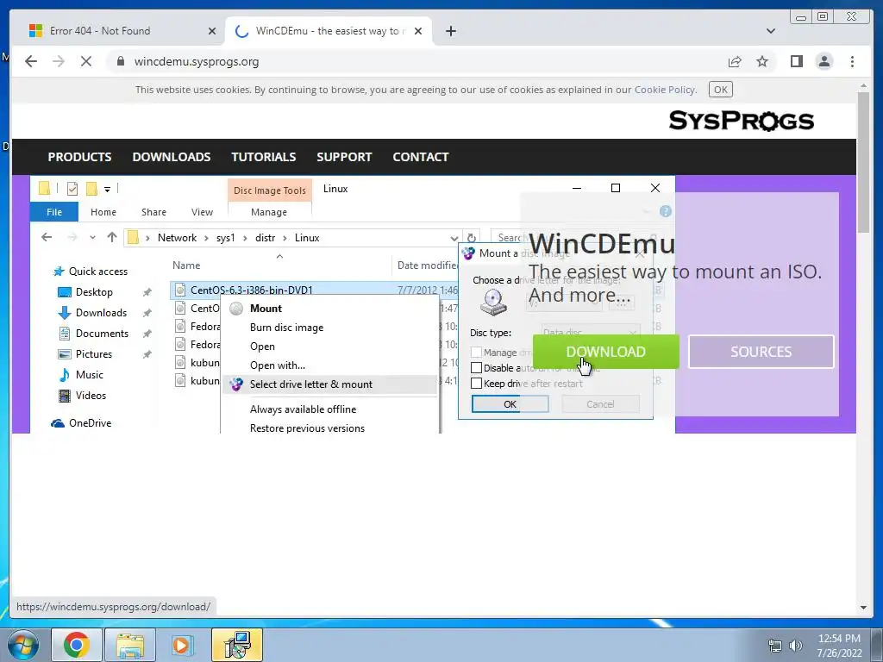
Task: Select the WinCDEmu browser tab
Action: click(x=327, y=31)
